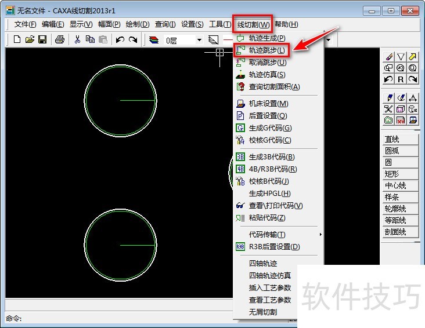425x328 pixels.
Task: Click the R redraw icon
Action: [401, 79]
